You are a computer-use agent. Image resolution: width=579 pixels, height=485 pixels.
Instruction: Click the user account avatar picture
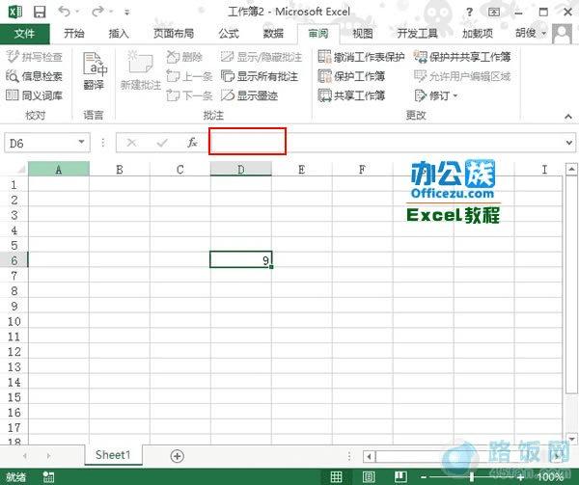[x=562, y=34]
